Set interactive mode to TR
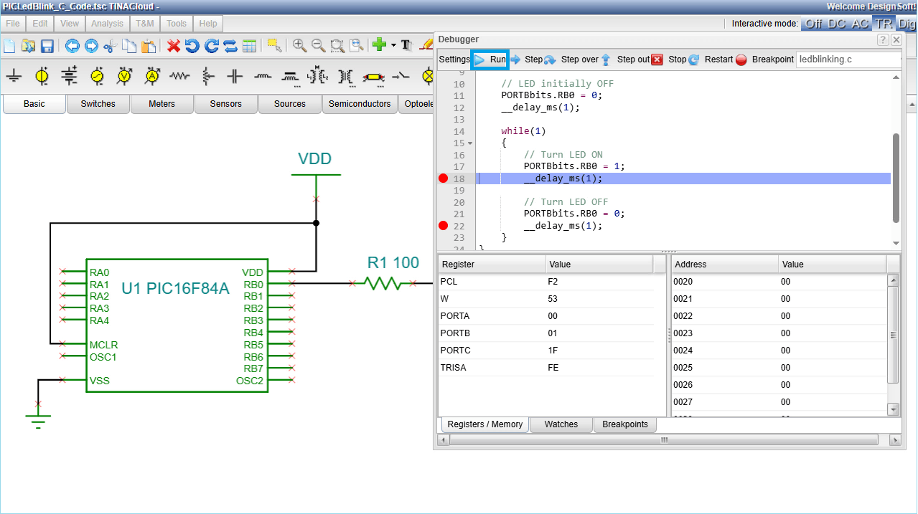The width and height of the screenshot is (918, 514). [884, 24]
